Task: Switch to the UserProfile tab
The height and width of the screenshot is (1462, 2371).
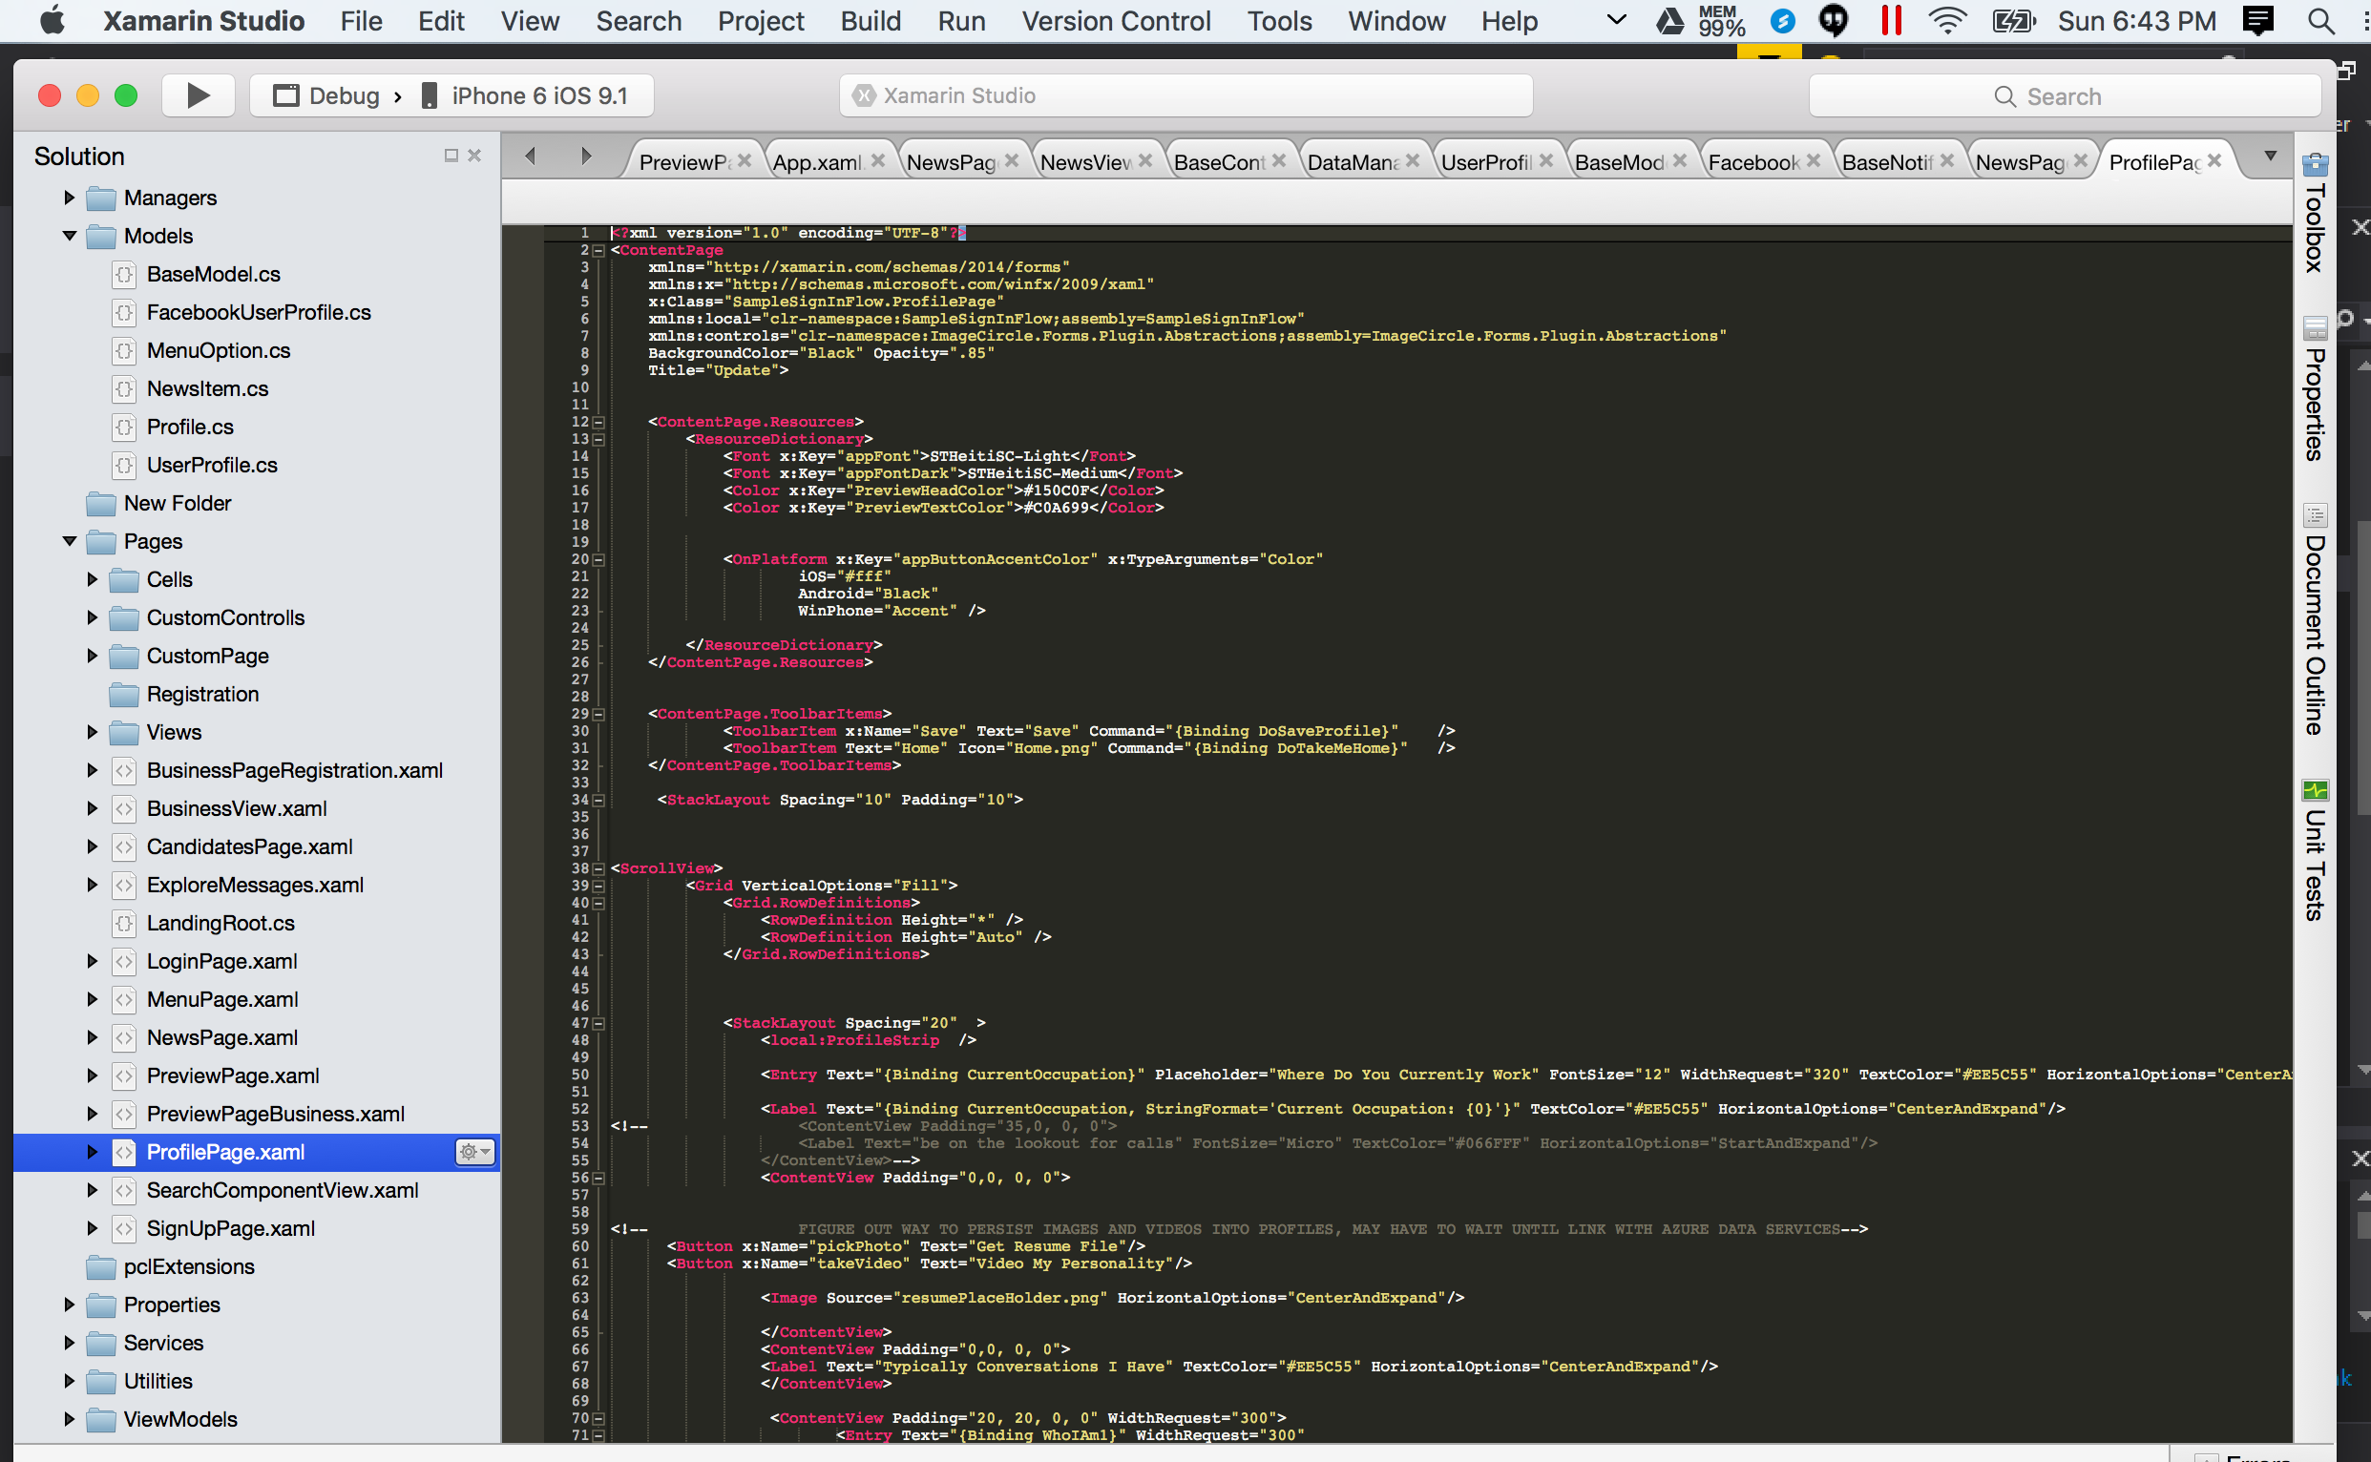Action: [x=1486, y=162]
